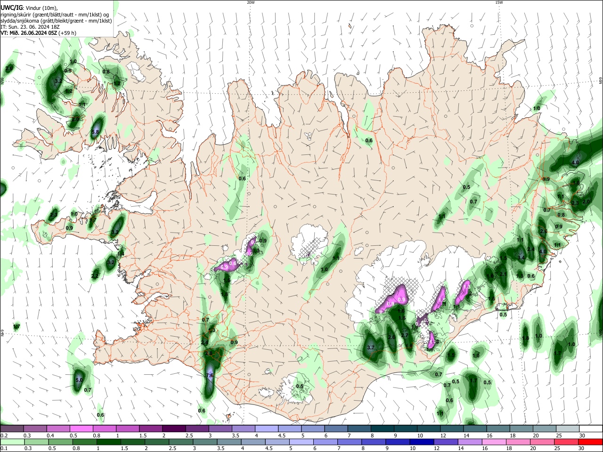This screenshot has width=603, height=452.
Task: Click the '20W' longitude label
Action: (x=251, y=2)
